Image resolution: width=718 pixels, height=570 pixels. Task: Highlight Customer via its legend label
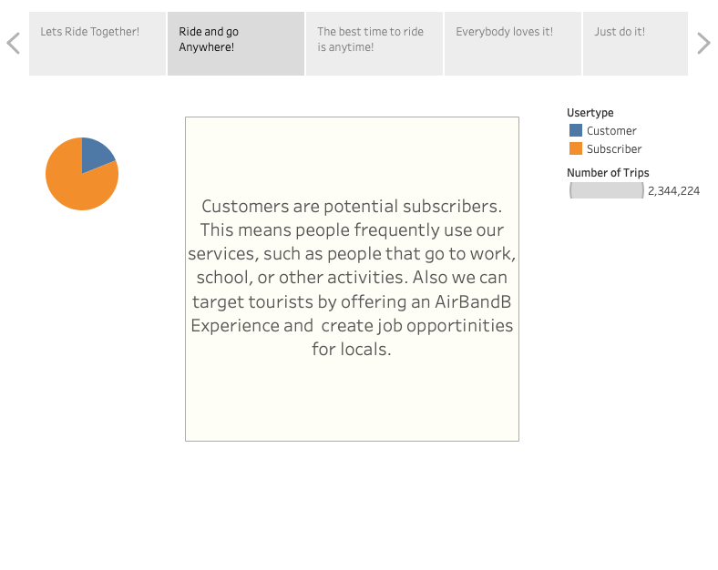pyautogui.click(x=611, y=130)
